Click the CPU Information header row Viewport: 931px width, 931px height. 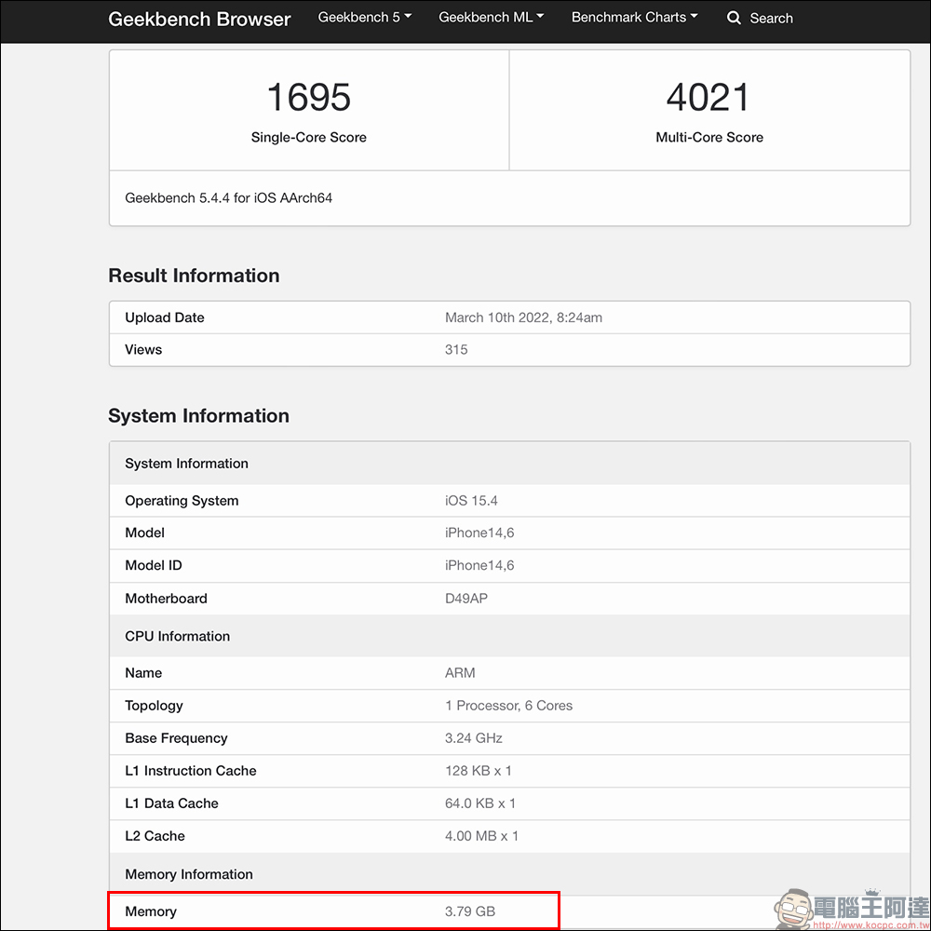509,636
